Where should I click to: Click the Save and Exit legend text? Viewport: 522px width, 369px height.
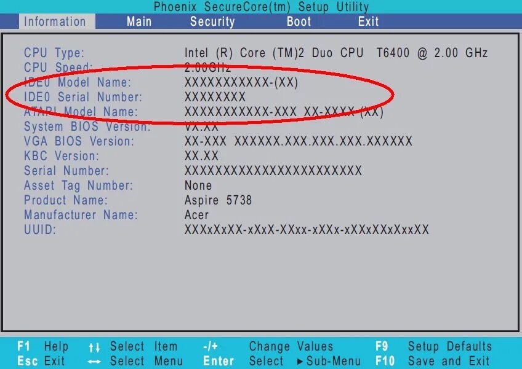(x=448, y=361)
